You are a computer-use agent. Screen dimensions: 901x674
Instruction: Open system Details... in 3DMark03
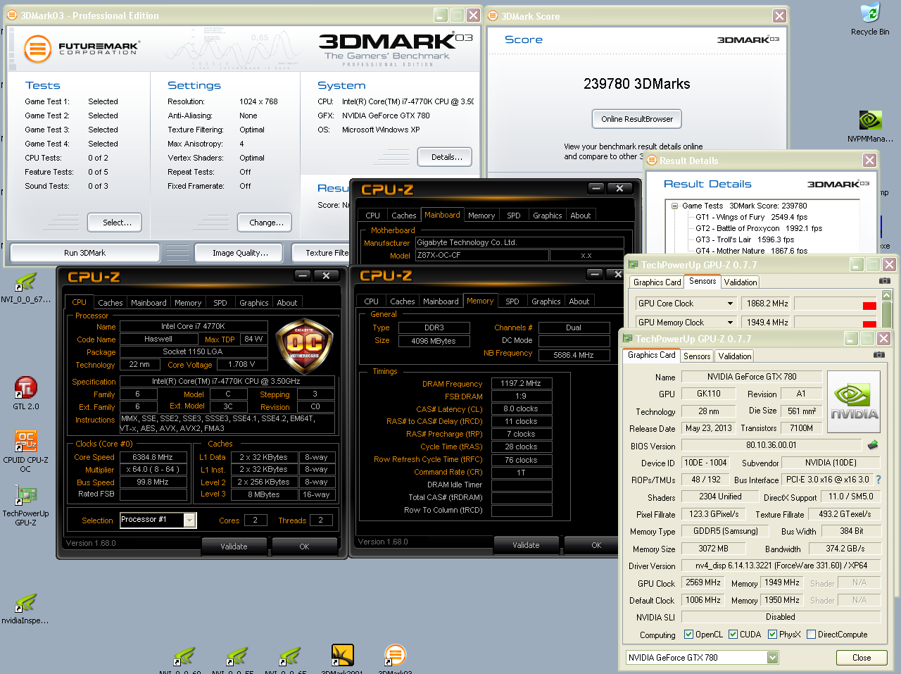(446, 157)
